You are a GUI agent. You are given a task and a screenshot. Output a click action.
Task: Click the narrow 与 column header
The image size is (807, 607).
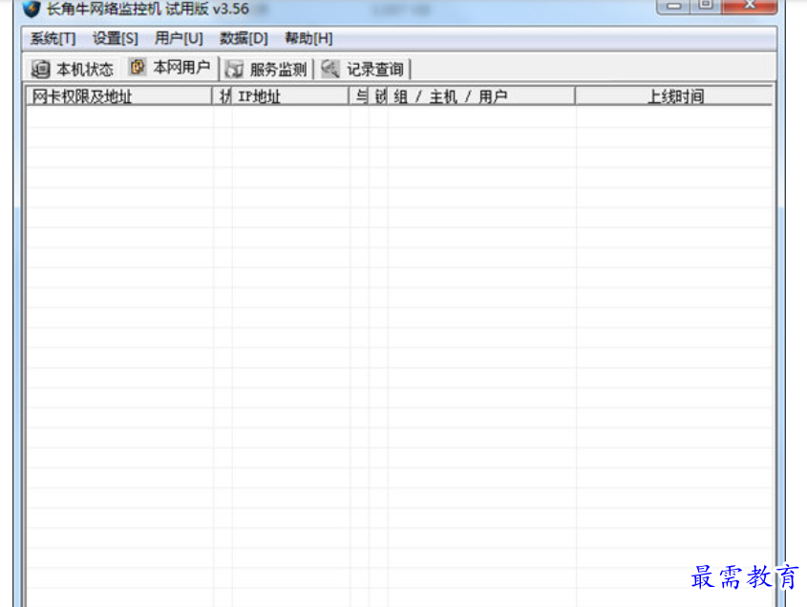(360, 96)
